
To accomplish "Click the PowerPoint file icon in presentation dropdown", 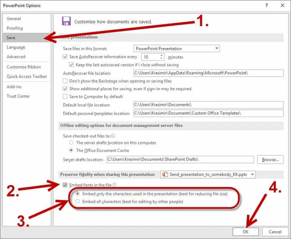I will coord(164,175).
